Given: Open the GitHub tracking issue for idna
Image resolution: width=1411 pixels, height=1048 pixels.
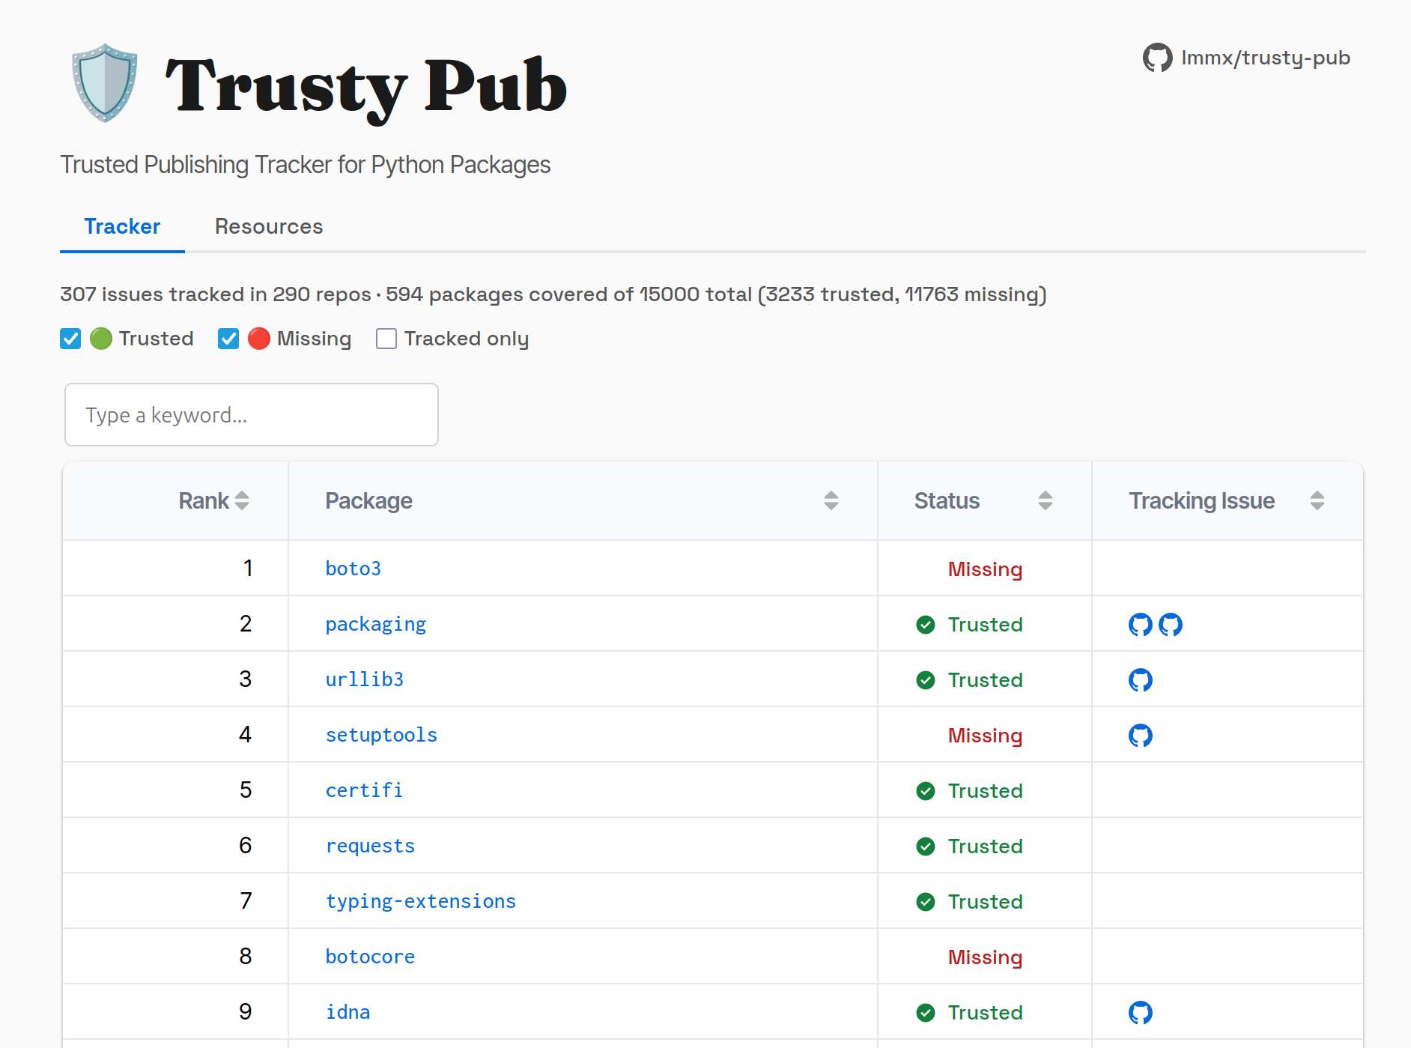Looking at the screenshot, I should (1140, 1012).
